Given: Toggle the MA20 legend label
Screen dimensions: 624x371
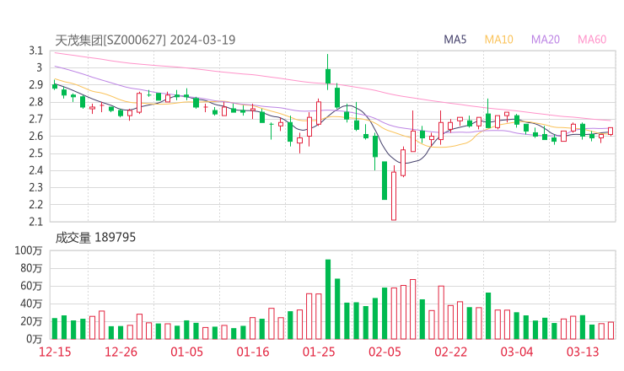Looking at the screenshot, I should (x=546, y=40).
